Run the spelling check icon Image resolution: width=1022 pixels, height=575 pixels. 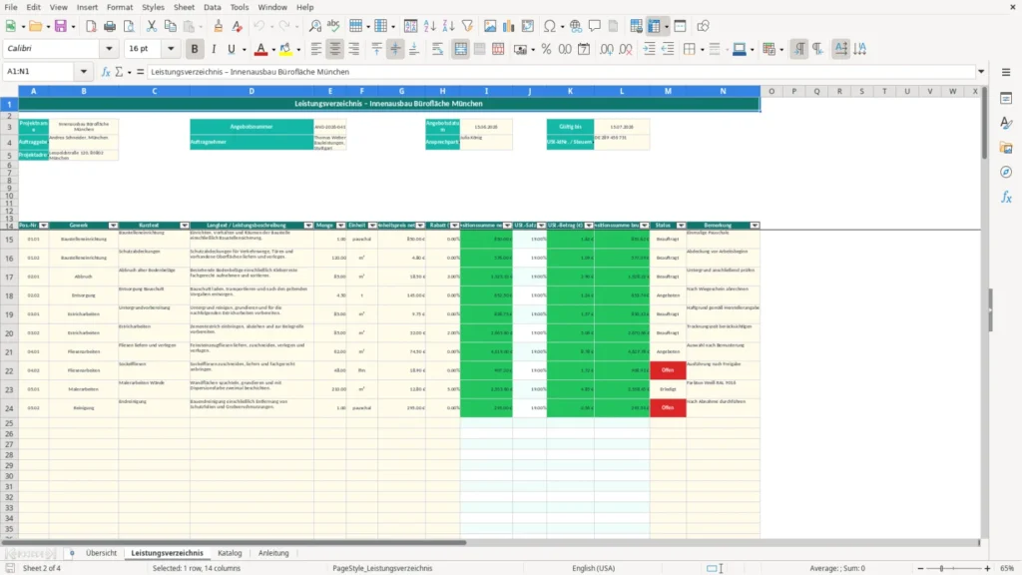[x=333, y=26]
